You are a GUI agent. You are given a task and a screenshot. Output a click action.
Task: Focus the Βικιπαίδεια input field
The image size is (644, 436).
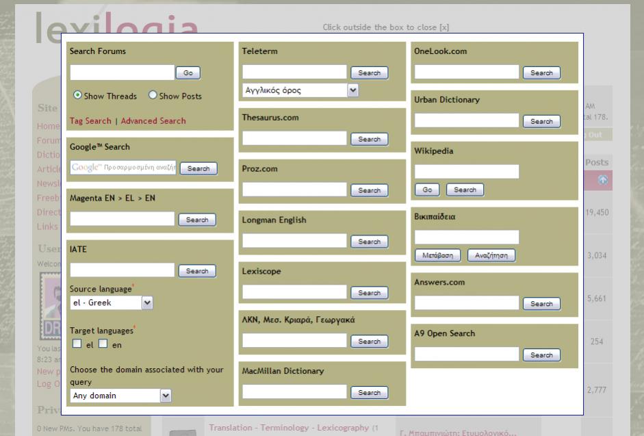(467, 237)
